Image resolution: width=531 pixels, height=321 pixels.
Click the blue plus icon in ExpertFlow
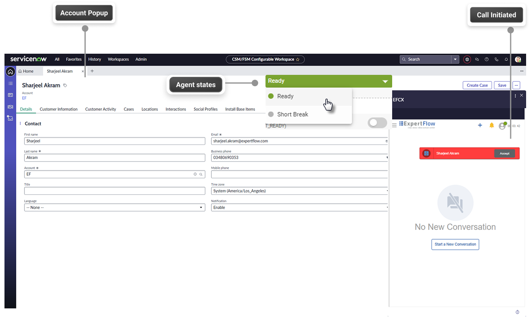[480, 125]
